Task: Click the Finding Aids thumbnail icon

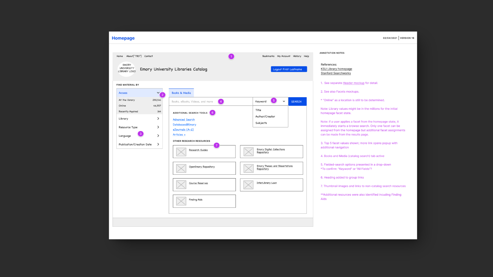Action: (181, 201)
